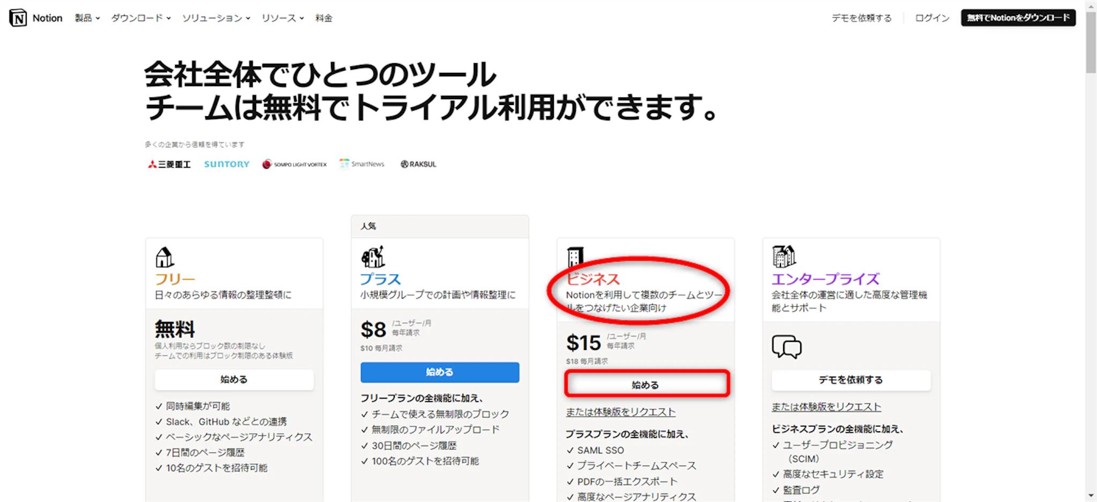The image size is (1097, 502).
Task: Go to the 料金 pricing page
Action: click(x=324, y=18)
